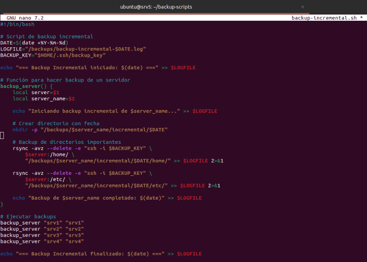The height and width of the screenshot is (262, 367).
Task: Click the GNU nano 7.2 version label
Action: tap(25, 18)
